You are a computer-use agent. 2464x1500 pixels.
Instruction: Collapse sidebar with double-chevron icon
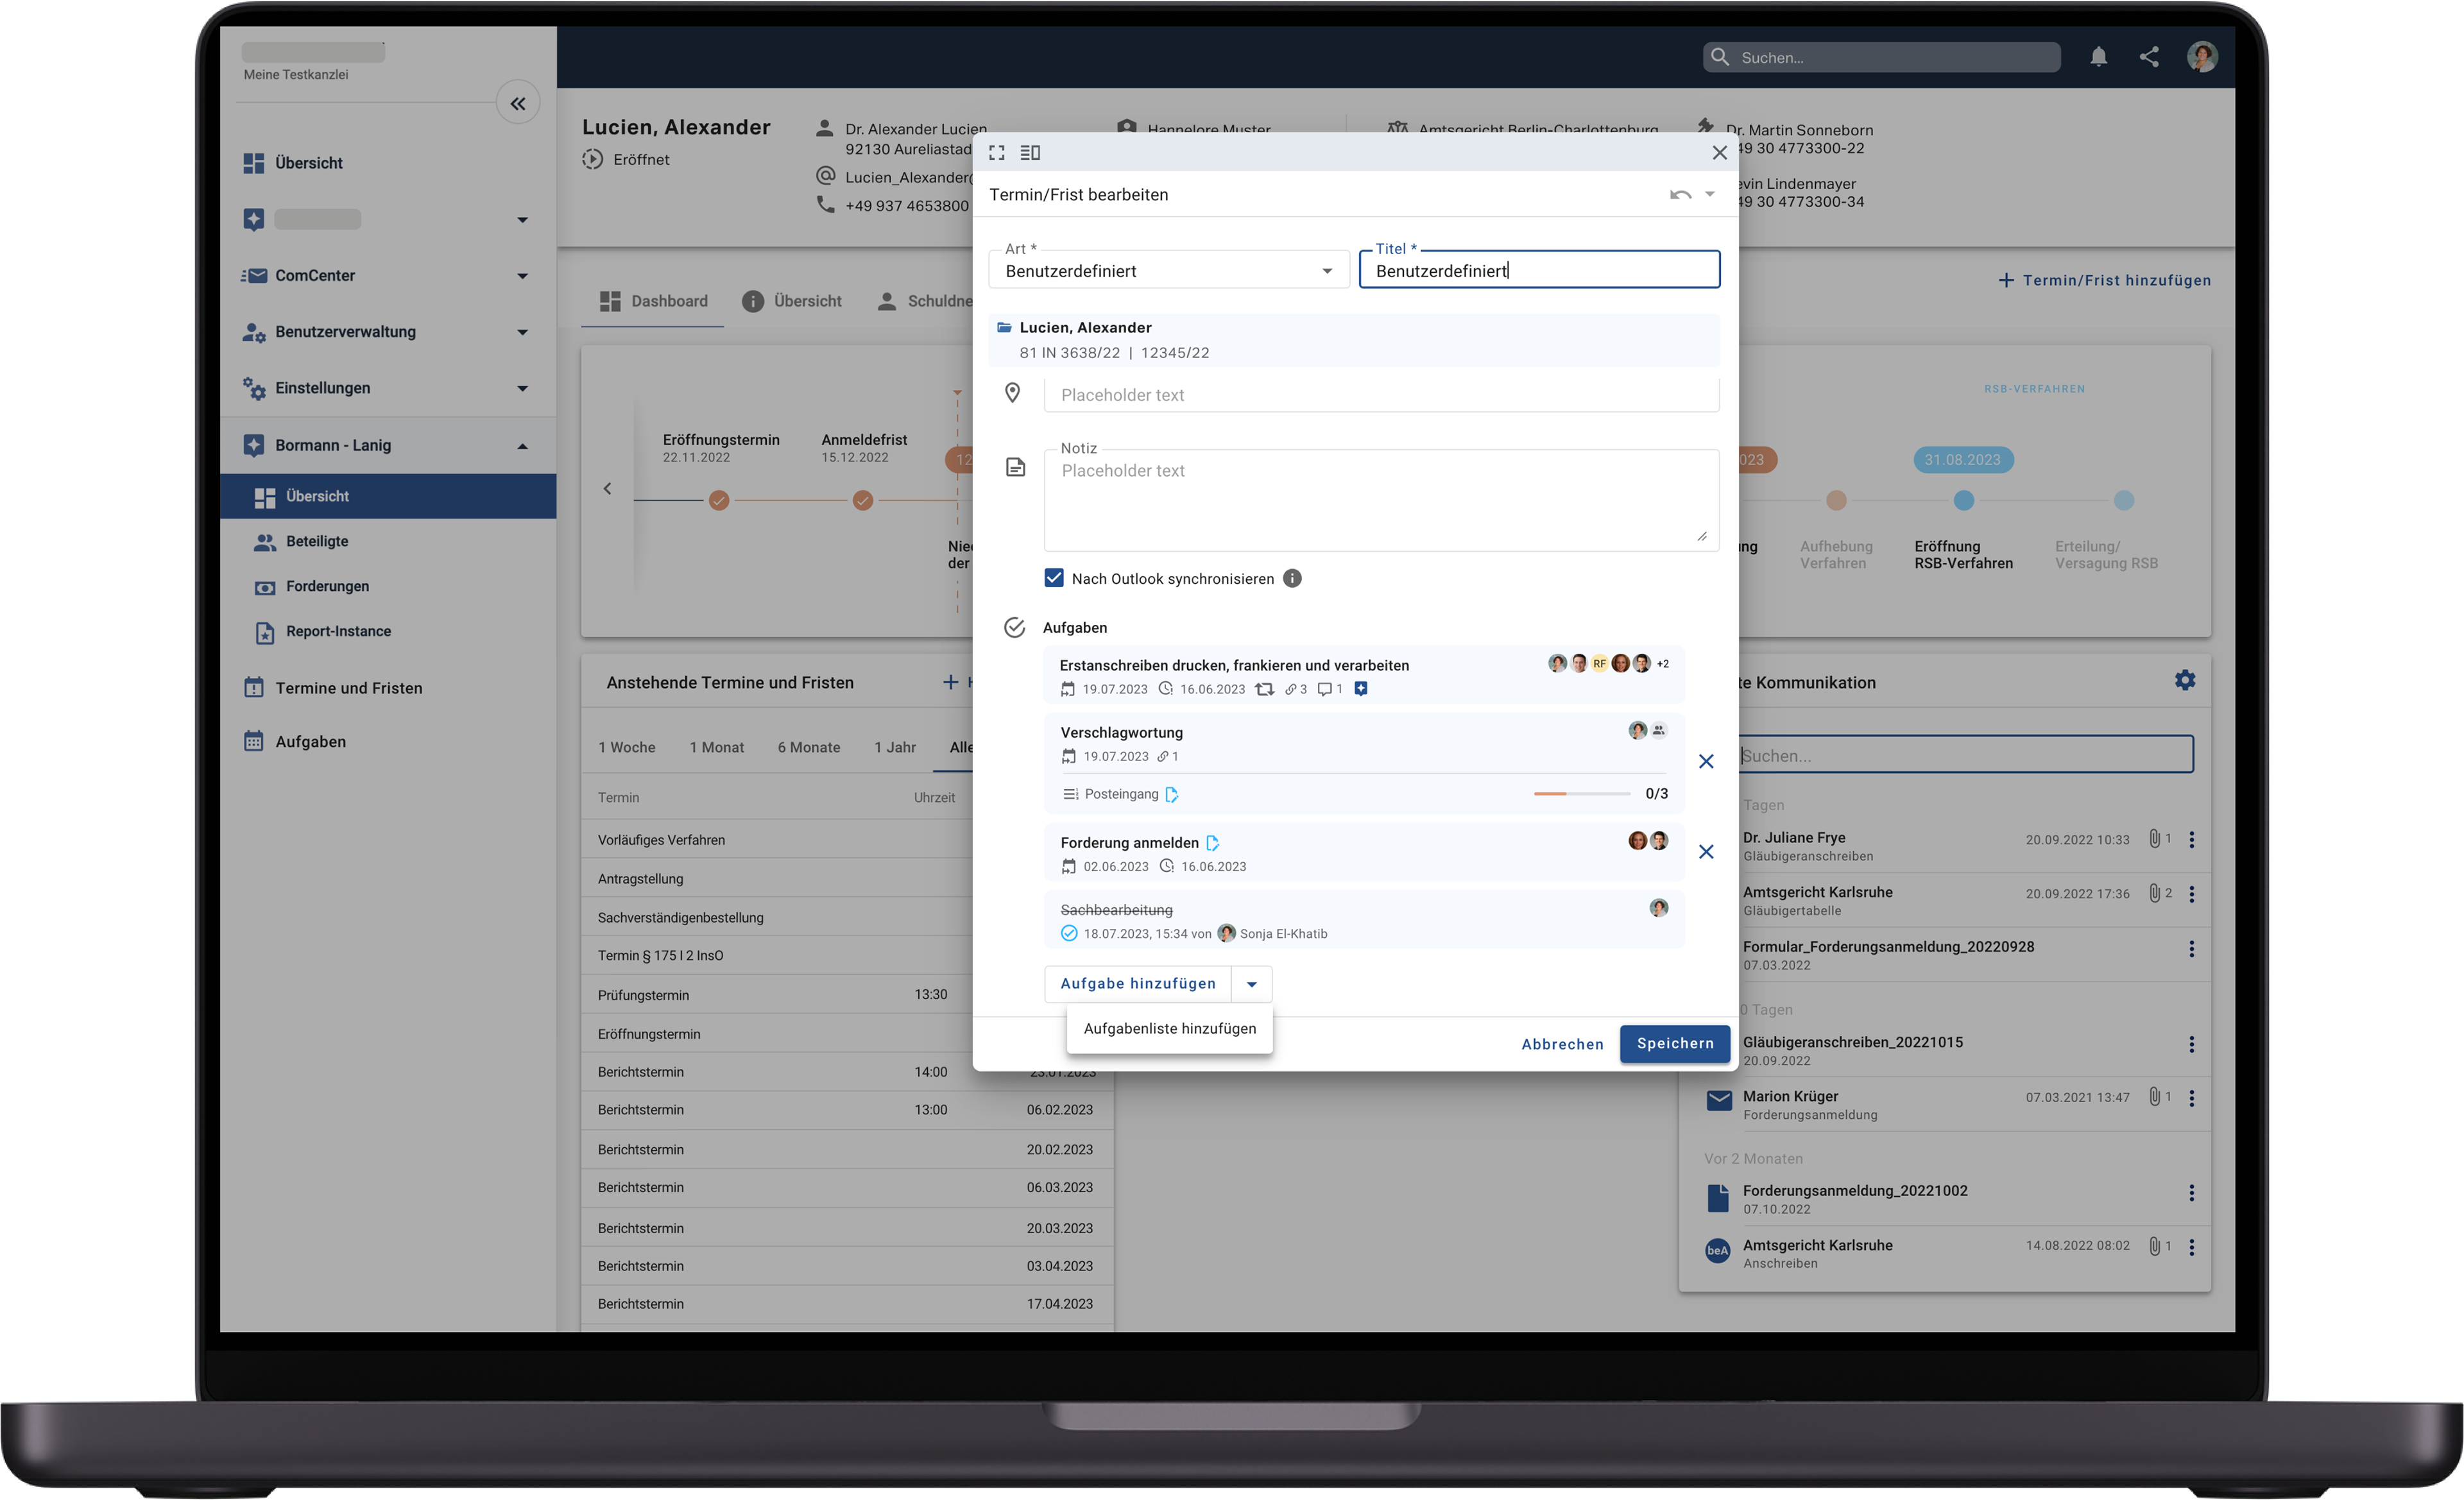pos(518,103)
